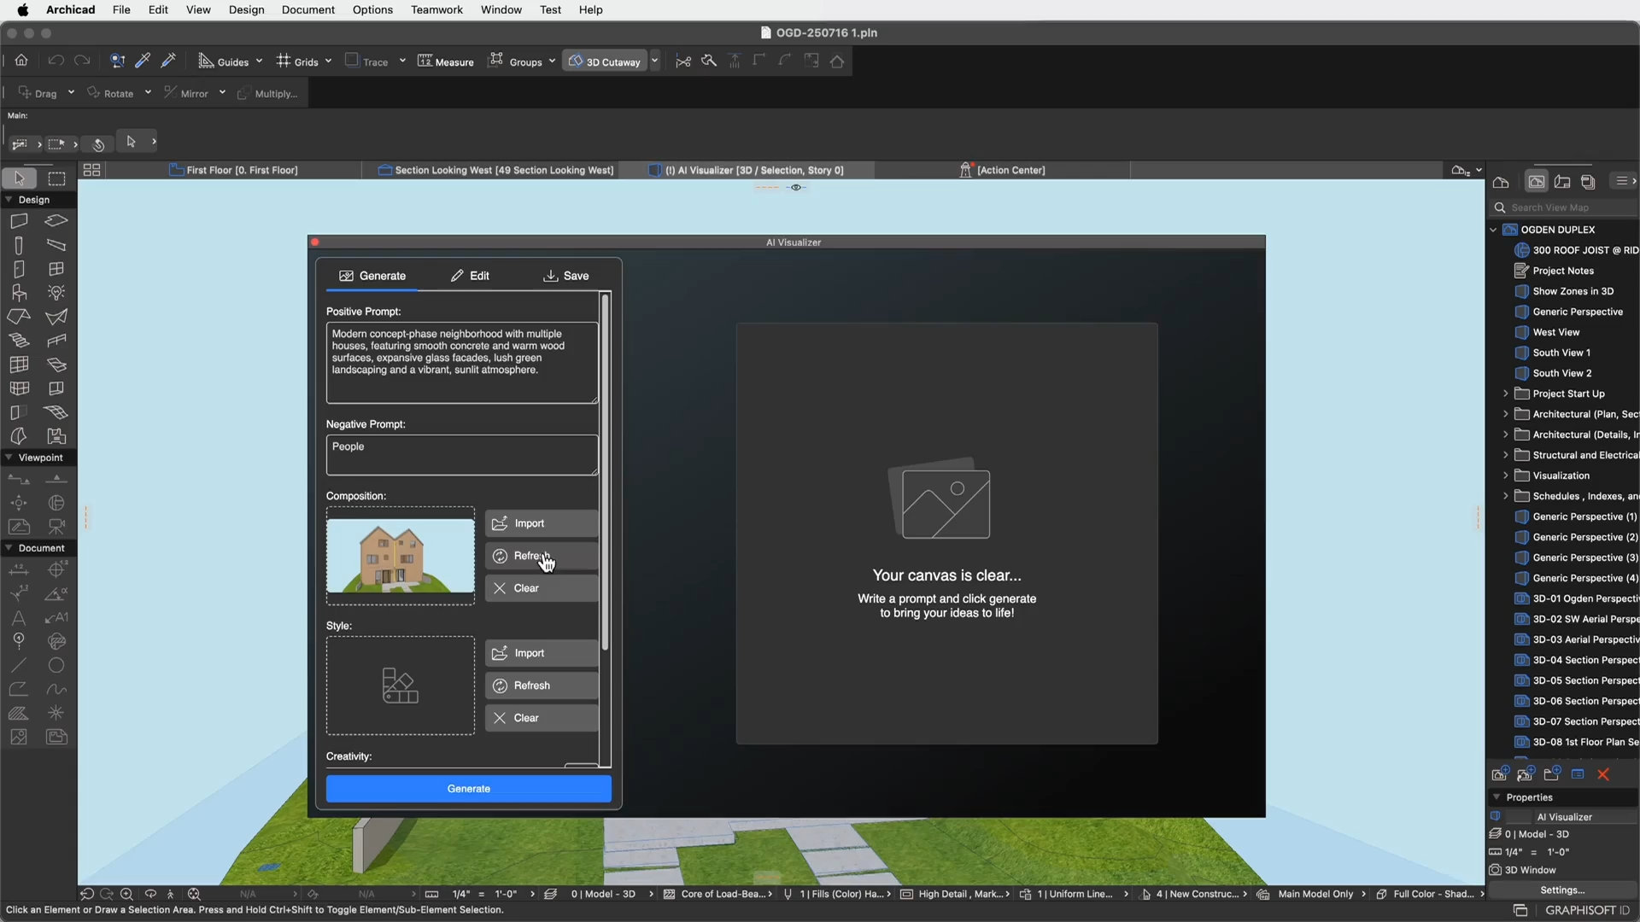Click the tab overview grid icon

point(91,170)
